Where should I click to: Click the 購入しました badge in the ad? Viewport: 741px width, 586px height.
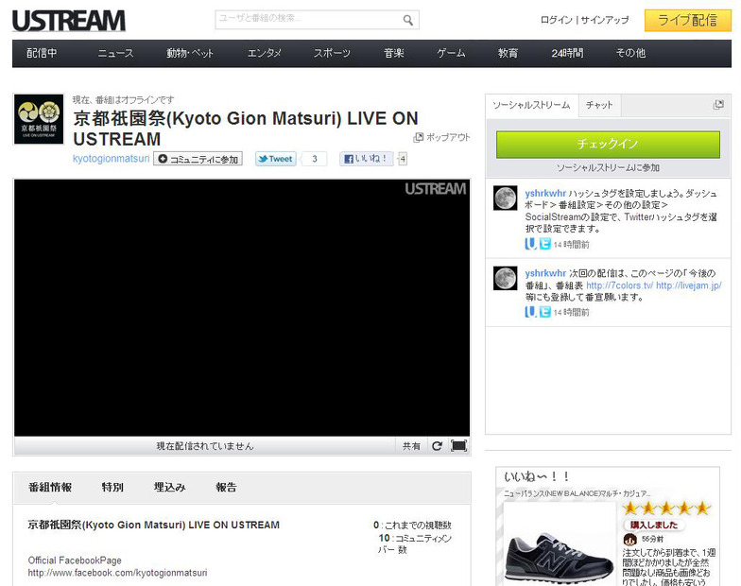click(x=654, y=525)
